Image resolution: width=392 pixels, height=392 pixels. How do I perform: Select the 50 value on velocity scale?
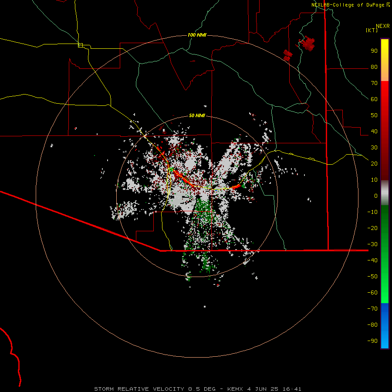point(374,115)
